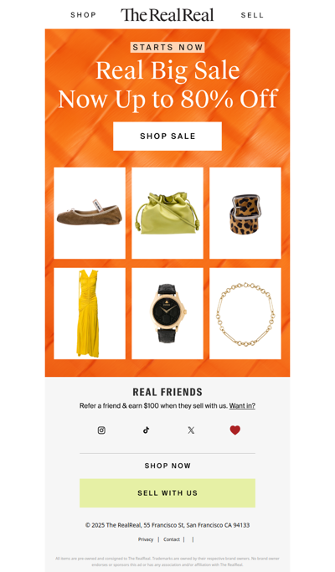
Task: View the green drawstring bag product
Action: [167, 213]
